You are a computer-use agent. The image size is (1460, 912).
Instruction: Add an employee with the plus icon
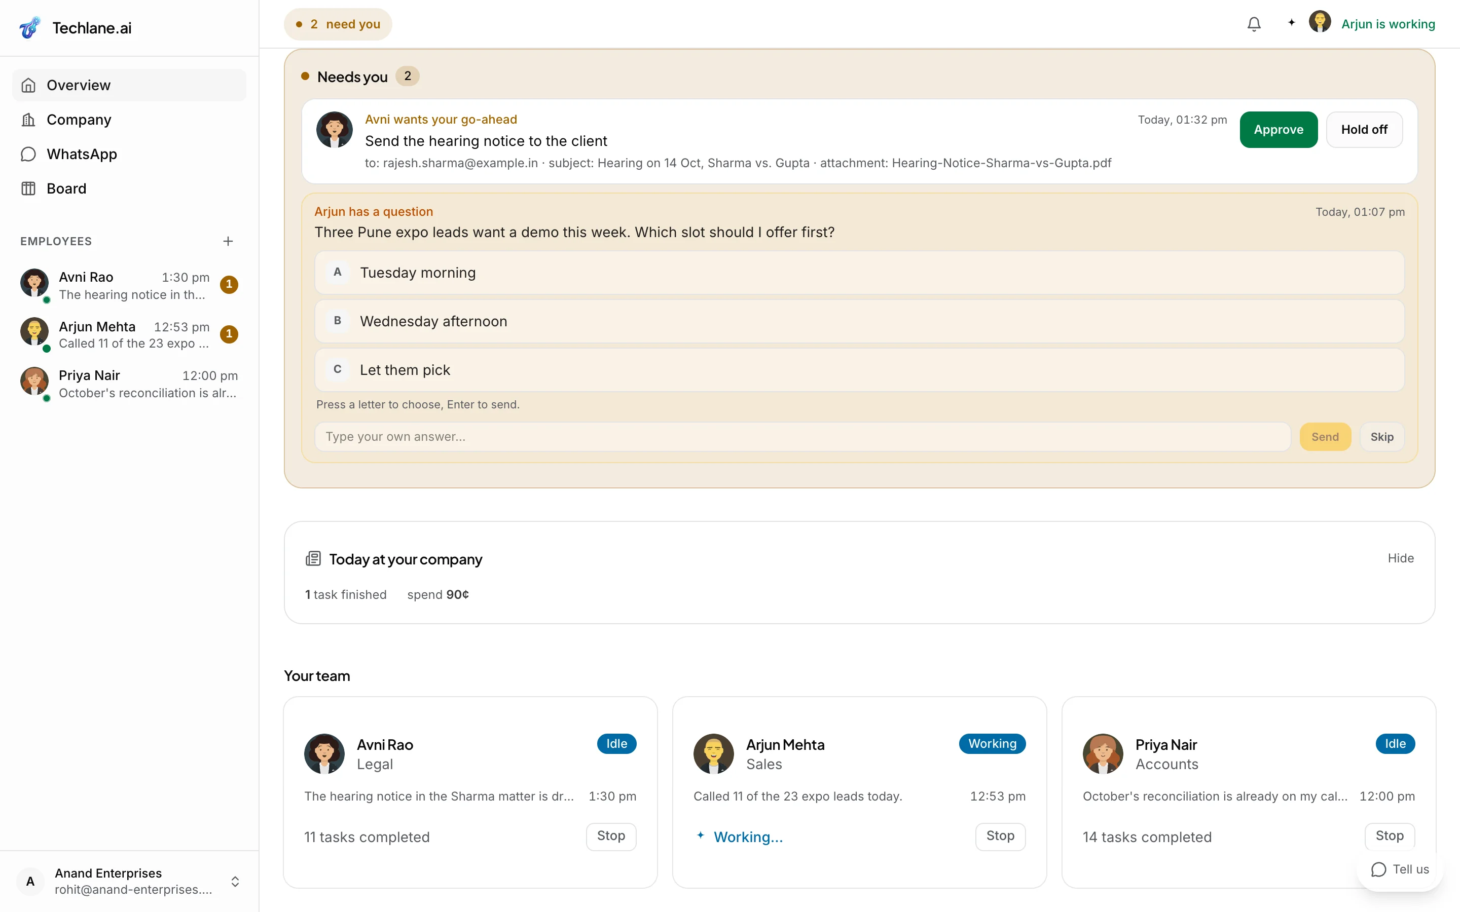click(x=228, y=241)
